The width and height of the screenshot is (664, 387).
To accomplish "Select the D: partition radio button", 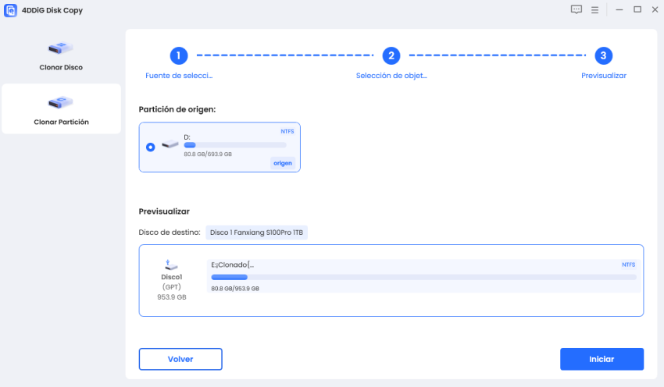I will click(150, 147).
